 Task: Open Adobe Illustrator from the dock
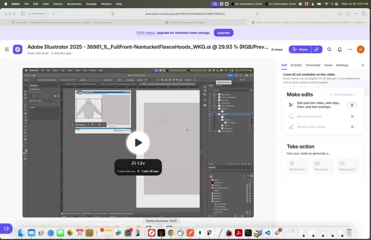[x=161, y=233]
